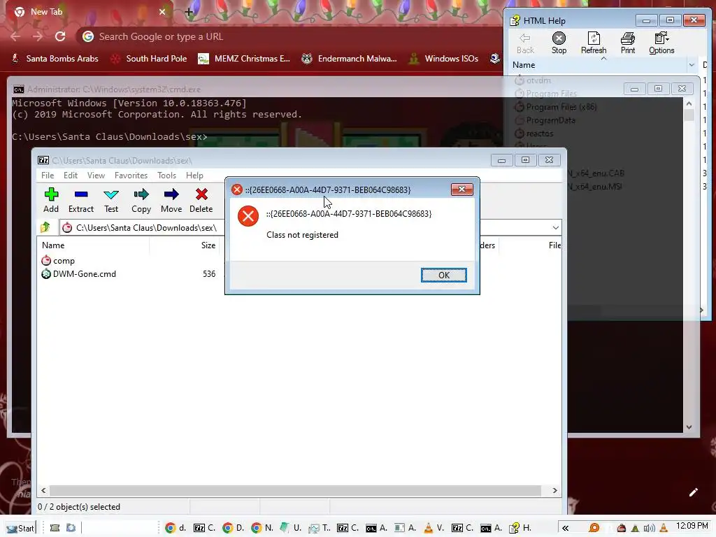Open the Endermanch Malwa... bookmark

click(x=350, y=59)
